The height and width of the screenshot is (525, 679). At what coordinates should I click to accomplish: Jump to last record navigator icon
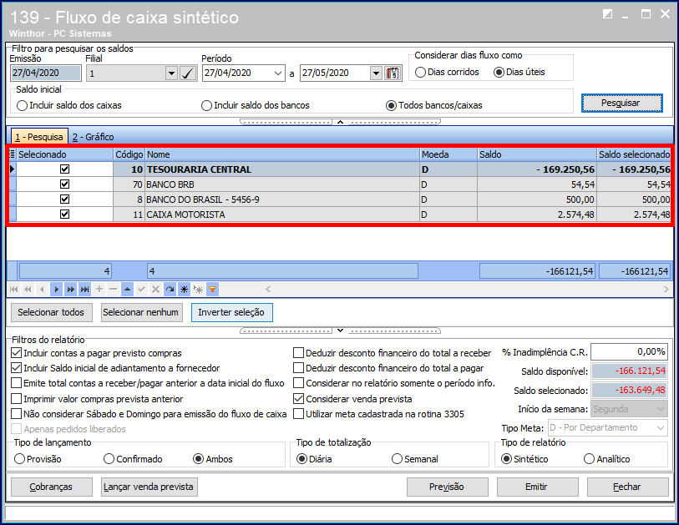pyautogui.click(x=85, y=289)
